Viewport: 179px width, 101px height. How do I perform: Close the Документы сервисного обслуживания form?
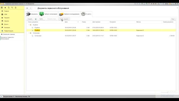tap(177, 8)
